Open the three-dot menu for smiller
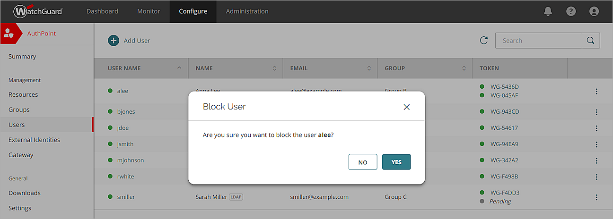The image size is (613, 219). coord(596,197)
